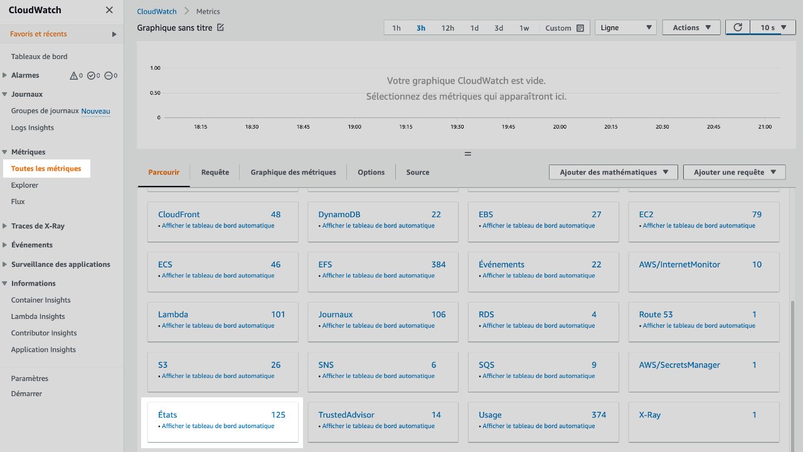Open Groupes de journaux in the sidebar

tap(45, 111)
